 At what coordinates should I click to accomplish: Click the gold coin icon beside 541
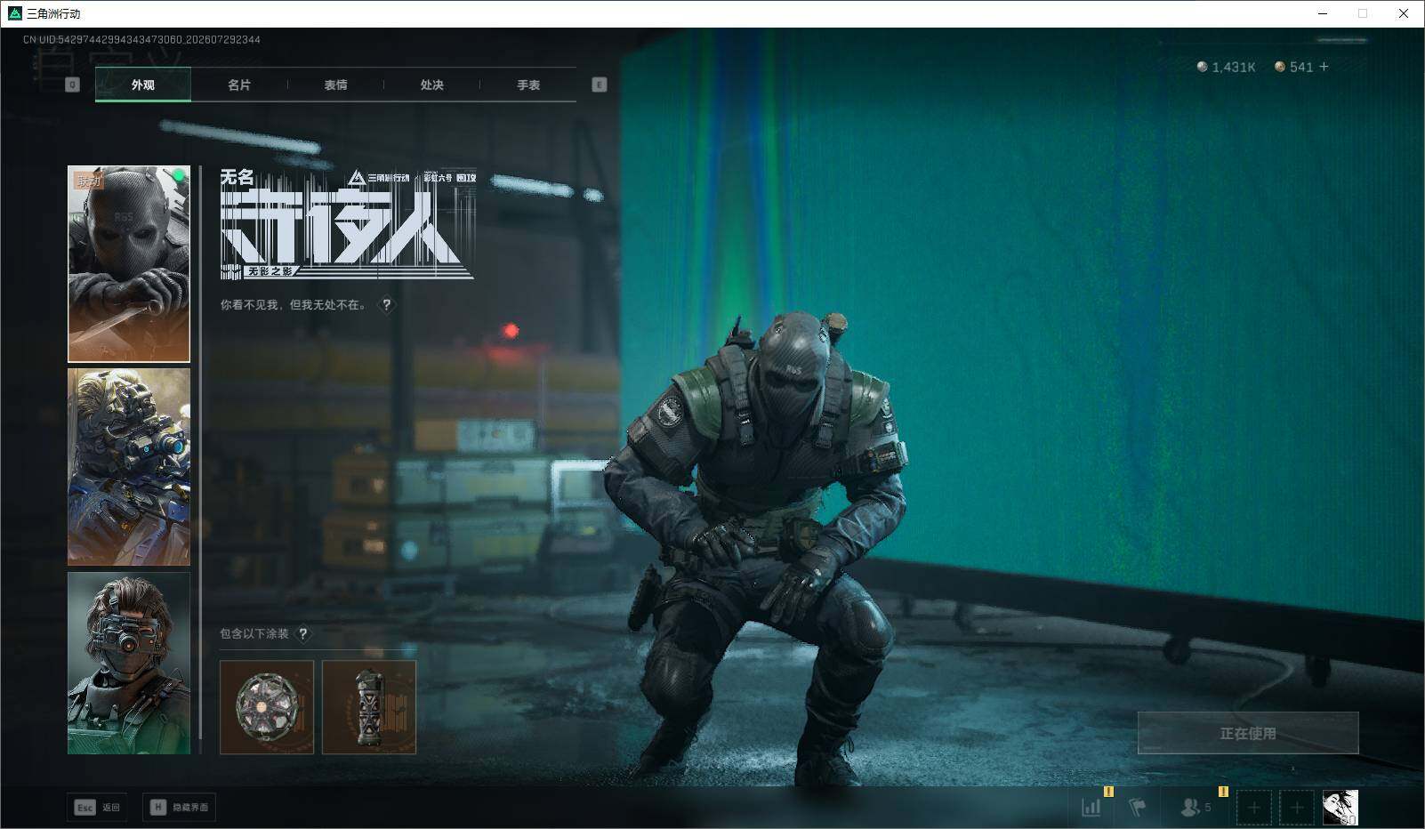[x=1280, y=67]
